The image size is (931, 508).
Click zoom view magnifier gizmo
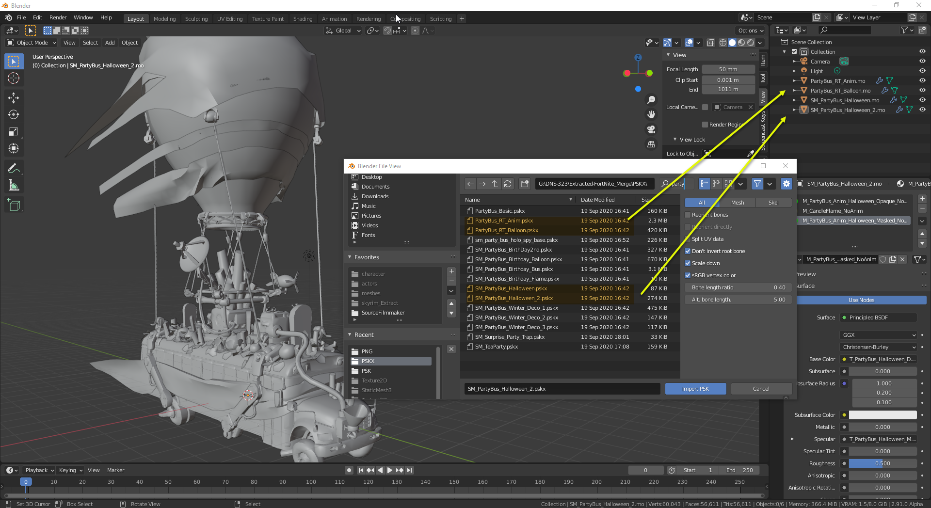click(x=651, y=100)
